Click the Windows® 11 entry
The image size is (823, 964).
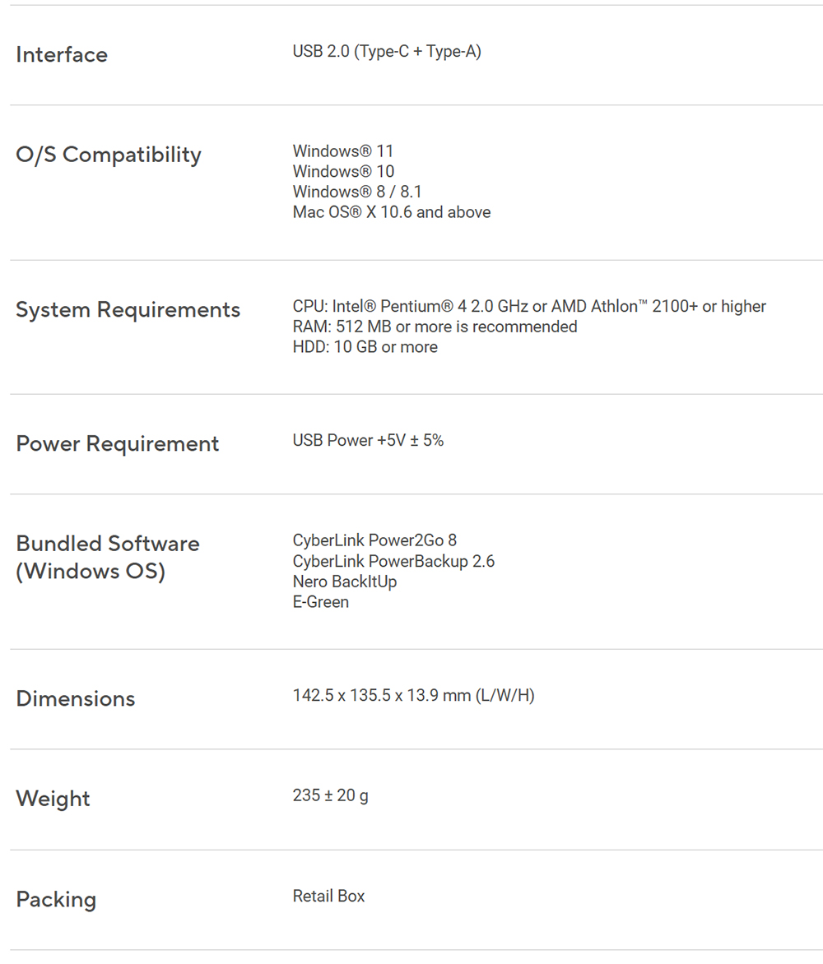coord(343,151)
